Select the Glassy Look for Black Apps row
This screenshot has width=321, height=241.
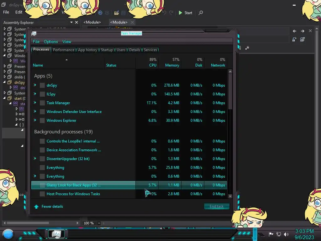coord(129,185)
